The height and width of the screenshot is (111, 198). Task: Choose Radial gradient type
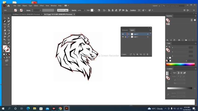181,73
